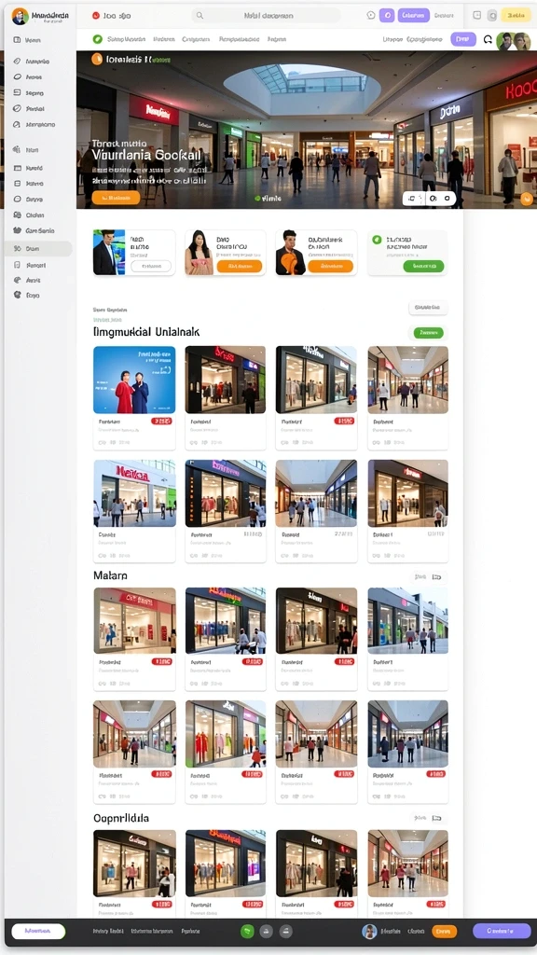Select the highlighted sidebar item with gray background

[38, 248]
